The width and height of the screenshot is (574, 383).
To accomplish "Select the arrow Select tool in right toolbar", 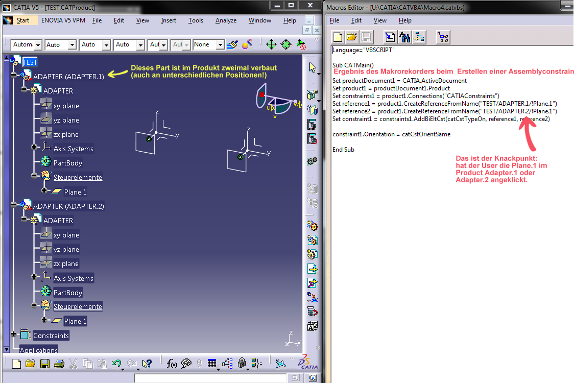I will tap(312, 68).
